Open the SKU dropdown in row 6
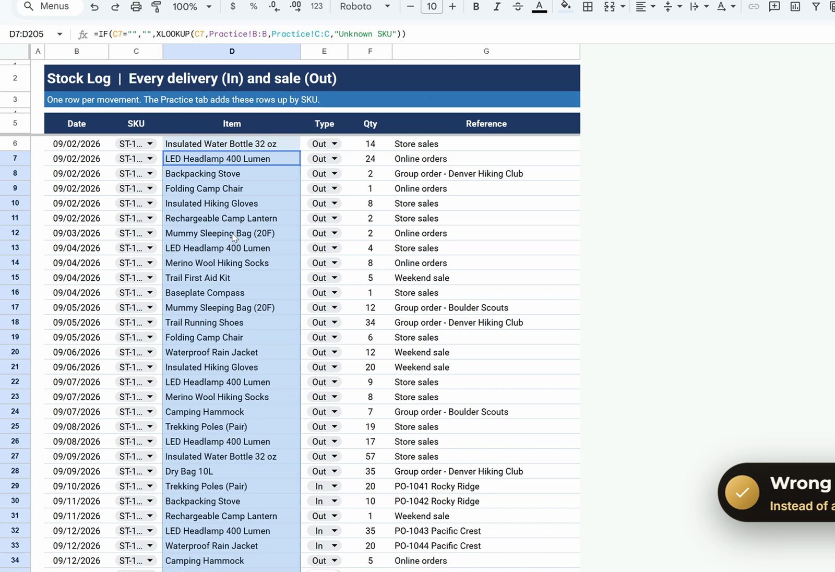The image size is (835, 572). pos(150,144)
